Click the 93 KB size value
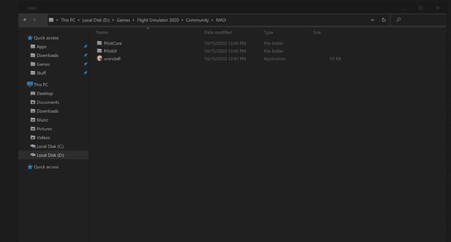Screen dimensions: 451x242 [x=335, y=59]
